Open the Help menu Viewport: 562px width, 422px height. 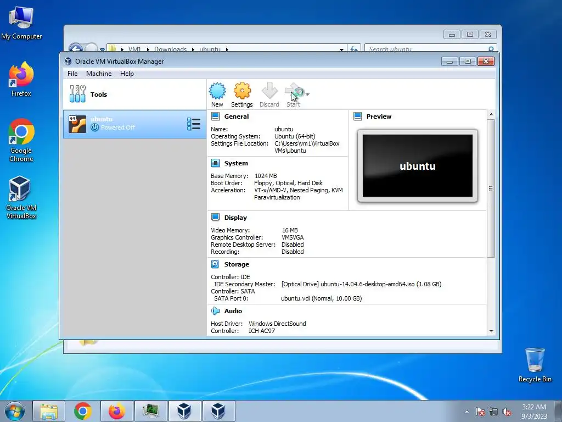127,74
